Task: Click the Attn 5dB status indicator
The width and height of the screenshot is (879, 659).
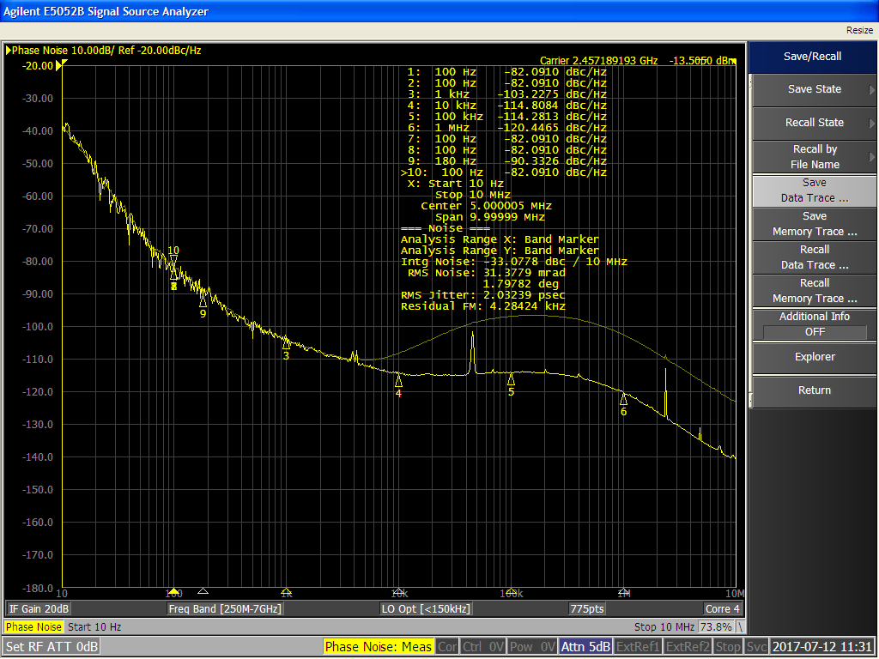Action: 585,647
